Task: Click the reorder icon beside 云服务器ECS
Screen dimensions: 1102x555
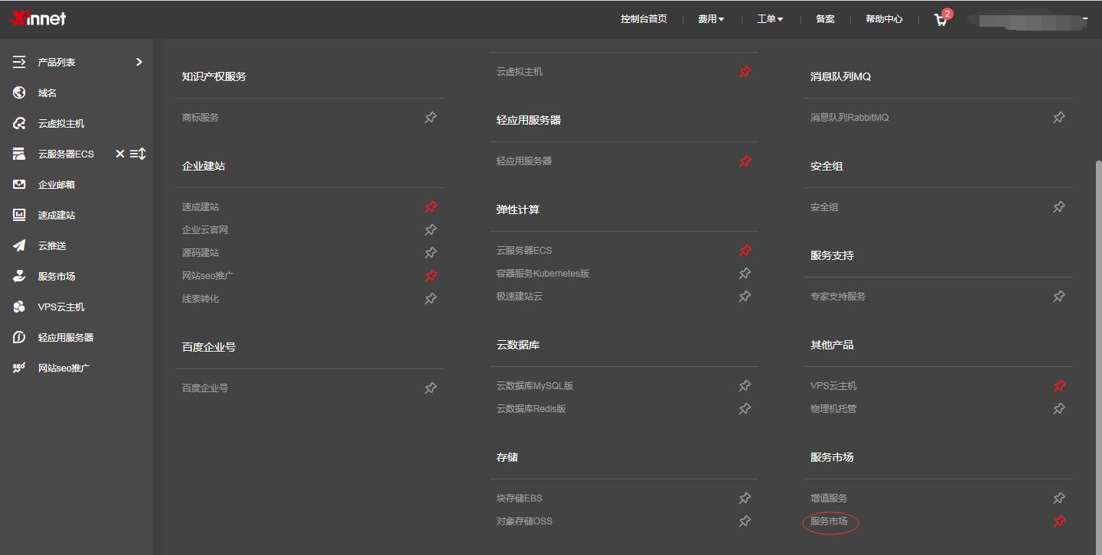Action: pyautogui.click(x=138, y=154)
